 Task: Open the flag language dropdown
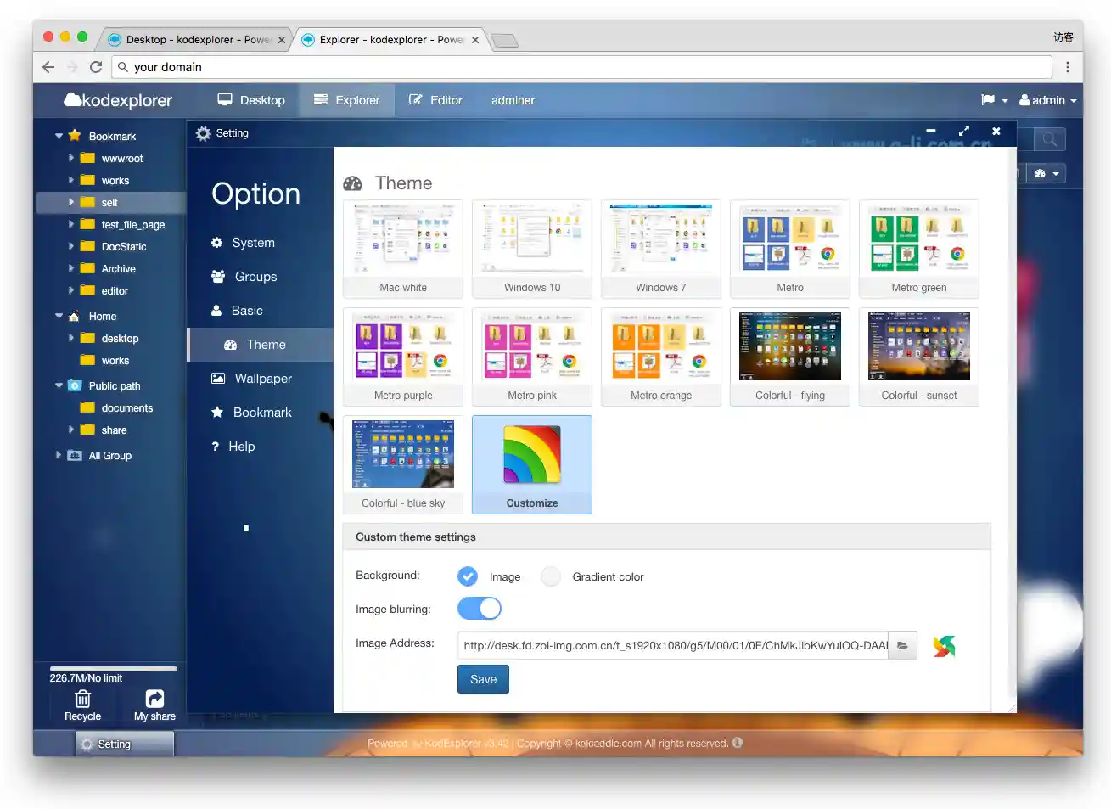[994, 100]
